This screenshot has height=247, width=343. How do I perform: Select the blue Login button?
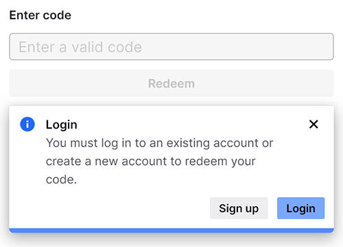pyautogui.click(x=300, y=208)
